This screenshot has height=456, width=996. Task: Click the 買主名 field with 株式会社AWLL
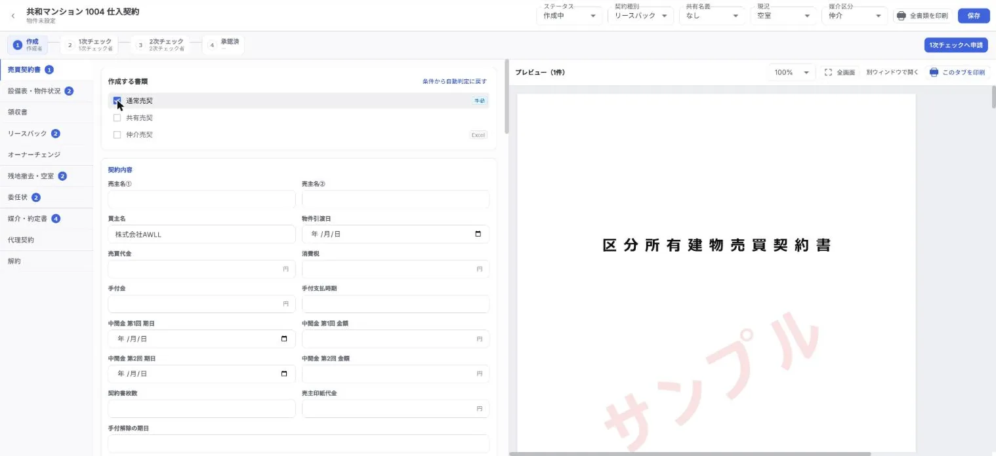201,234
